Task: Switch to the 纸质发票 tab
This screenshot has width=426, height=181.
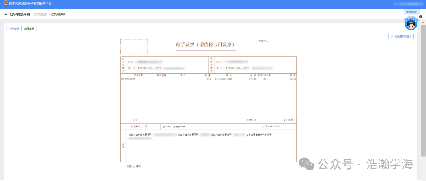Action: tap(29, 29)
